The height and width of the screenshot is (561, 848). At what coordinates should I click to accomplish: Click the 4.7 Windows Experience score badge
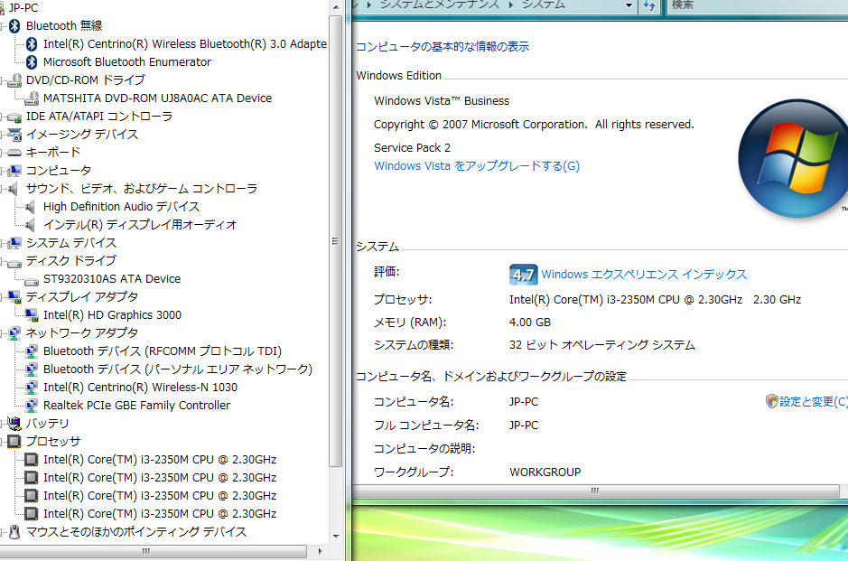coord(523,275)
